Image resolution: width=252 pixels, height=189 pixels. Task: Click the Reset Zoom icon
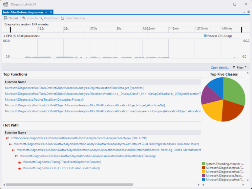pos(41,18)
